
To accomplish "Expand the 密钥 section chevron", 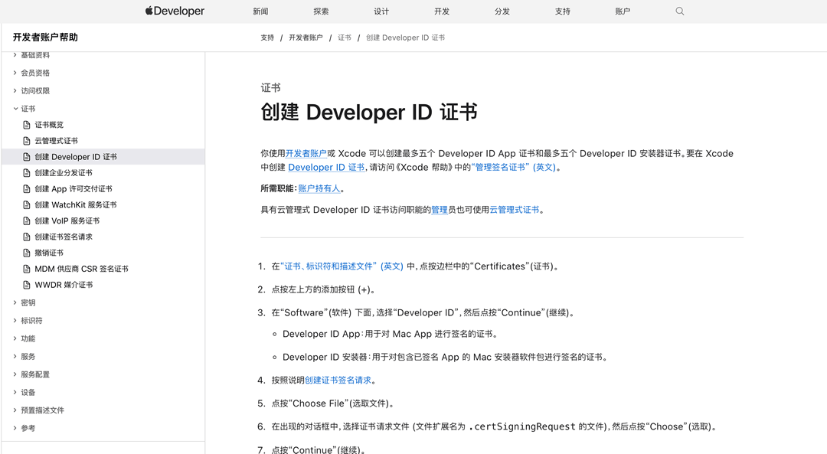I will point(15,302).
